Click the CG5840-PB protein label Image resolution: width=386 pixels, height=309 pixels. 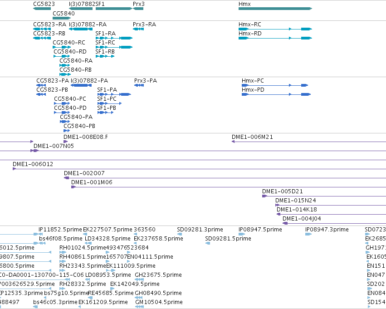click(x=79, y=126)
